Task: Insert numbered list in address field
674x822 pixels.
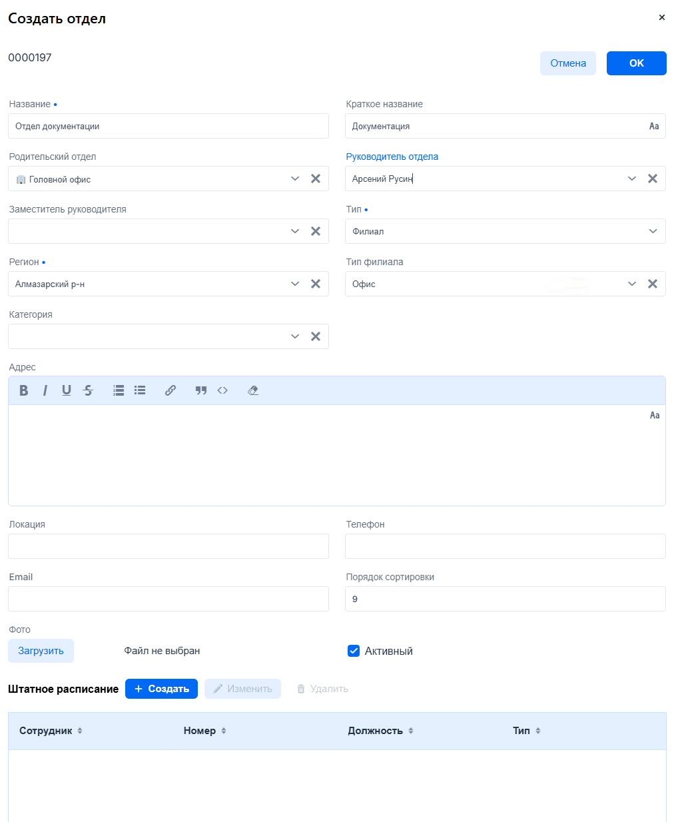Action: tap(119, 390)
